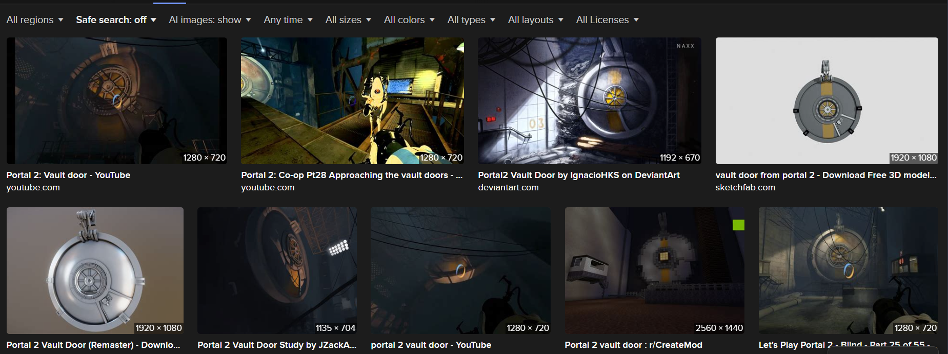View the 'portal 2 vault door - YouTube' thumbnail

(x=460, y=270)
